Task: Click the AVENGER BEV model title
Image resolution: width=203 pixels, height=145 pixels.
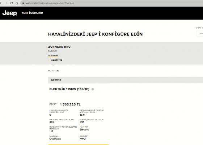Action: pyautogui.click(x=59, y=47)
